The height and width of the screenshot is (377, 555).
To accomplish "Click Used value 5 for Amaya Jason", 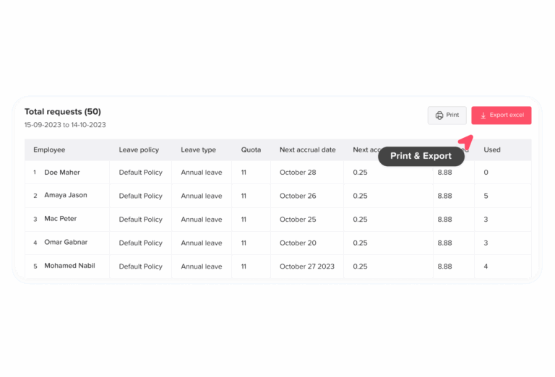I will click(486, 196).
